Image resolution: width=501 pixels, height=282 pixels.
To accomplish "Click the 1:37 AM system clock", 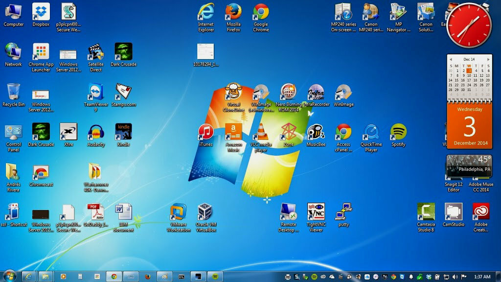I will [x=482, y=277].
